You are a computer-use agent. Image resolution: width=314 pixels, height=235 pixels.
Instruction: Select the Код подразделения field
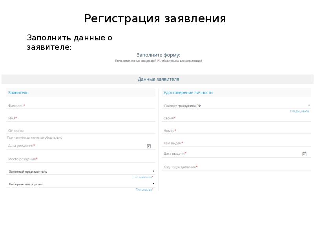[235, 167]
